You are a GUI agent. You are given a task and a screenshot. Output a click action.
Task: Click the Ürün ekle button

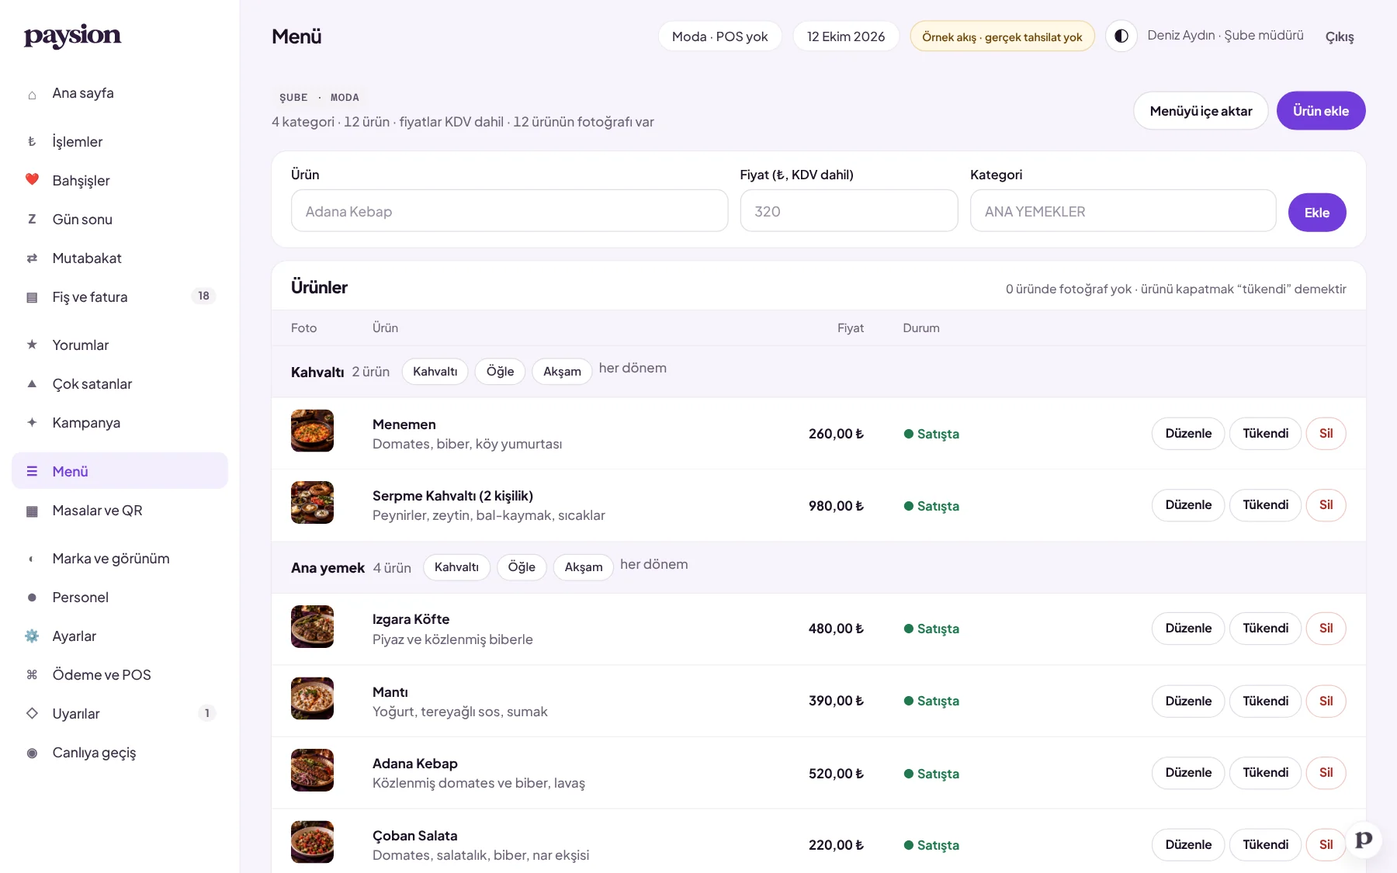[1321, 111]
